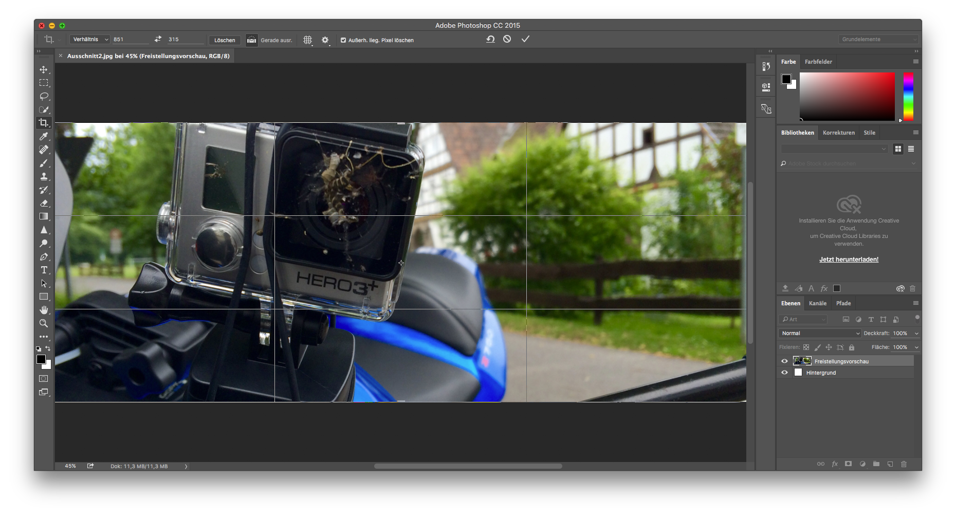Select the Hand tool
The image size is (956, 517).
coord(44,310)
